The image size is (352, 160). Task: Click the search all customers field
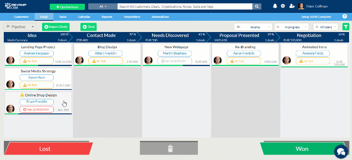[185, 7]
